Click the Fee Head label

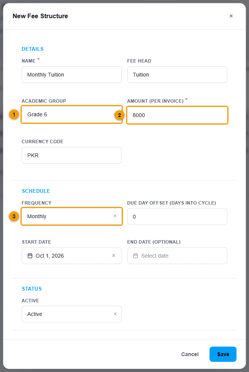pyautogui.click(x=139, y=61)
